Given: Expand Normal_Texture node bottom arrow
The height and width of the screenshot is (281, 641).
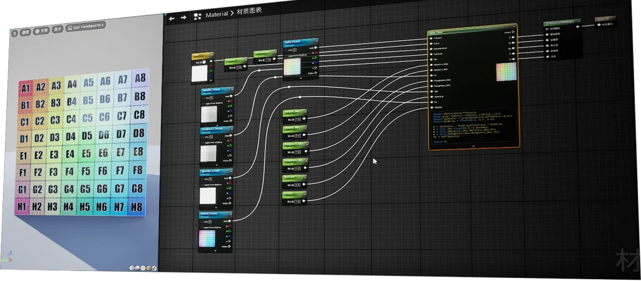Looking at the screenshot, I should (215, 251).
